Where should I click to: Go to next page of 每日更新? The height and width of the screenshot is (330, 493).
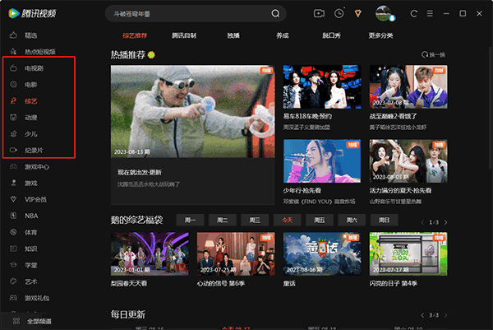click(446, 315)
